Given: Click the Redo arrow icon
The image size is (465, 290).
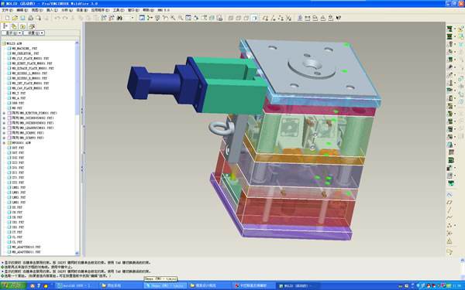Looking at the screenshot, I should point(65,18).
